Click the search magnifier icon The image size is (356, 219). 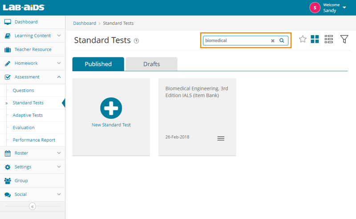tap(282, 41)
